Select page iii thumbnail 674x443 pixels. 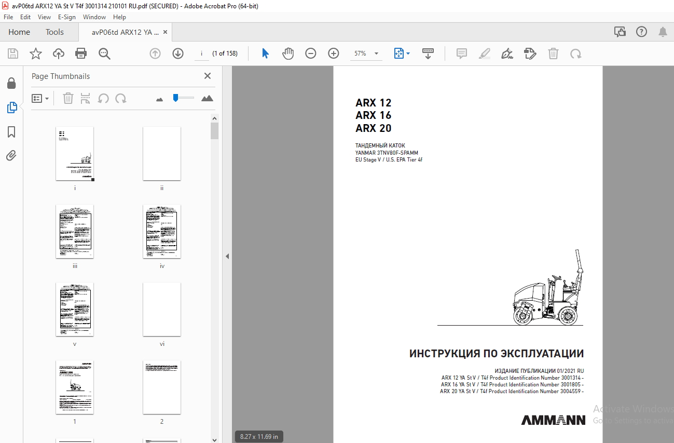(75, 232)
